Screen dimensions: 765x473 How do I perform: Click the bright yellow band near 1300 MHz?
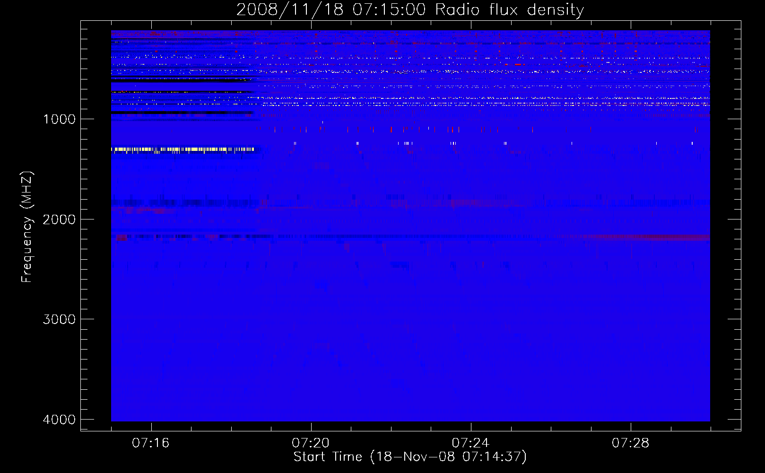click(x=183, y=149)
